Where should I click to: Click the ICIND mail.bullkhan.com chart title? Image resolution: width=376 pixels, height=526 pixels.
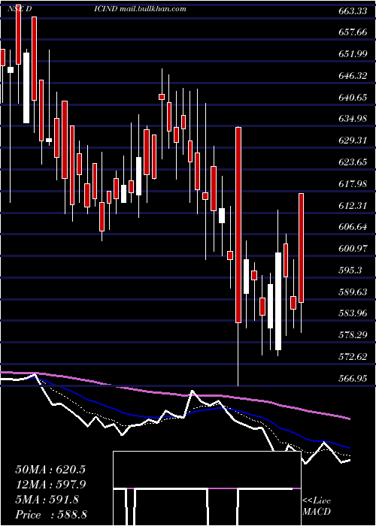tap(141, 9)
